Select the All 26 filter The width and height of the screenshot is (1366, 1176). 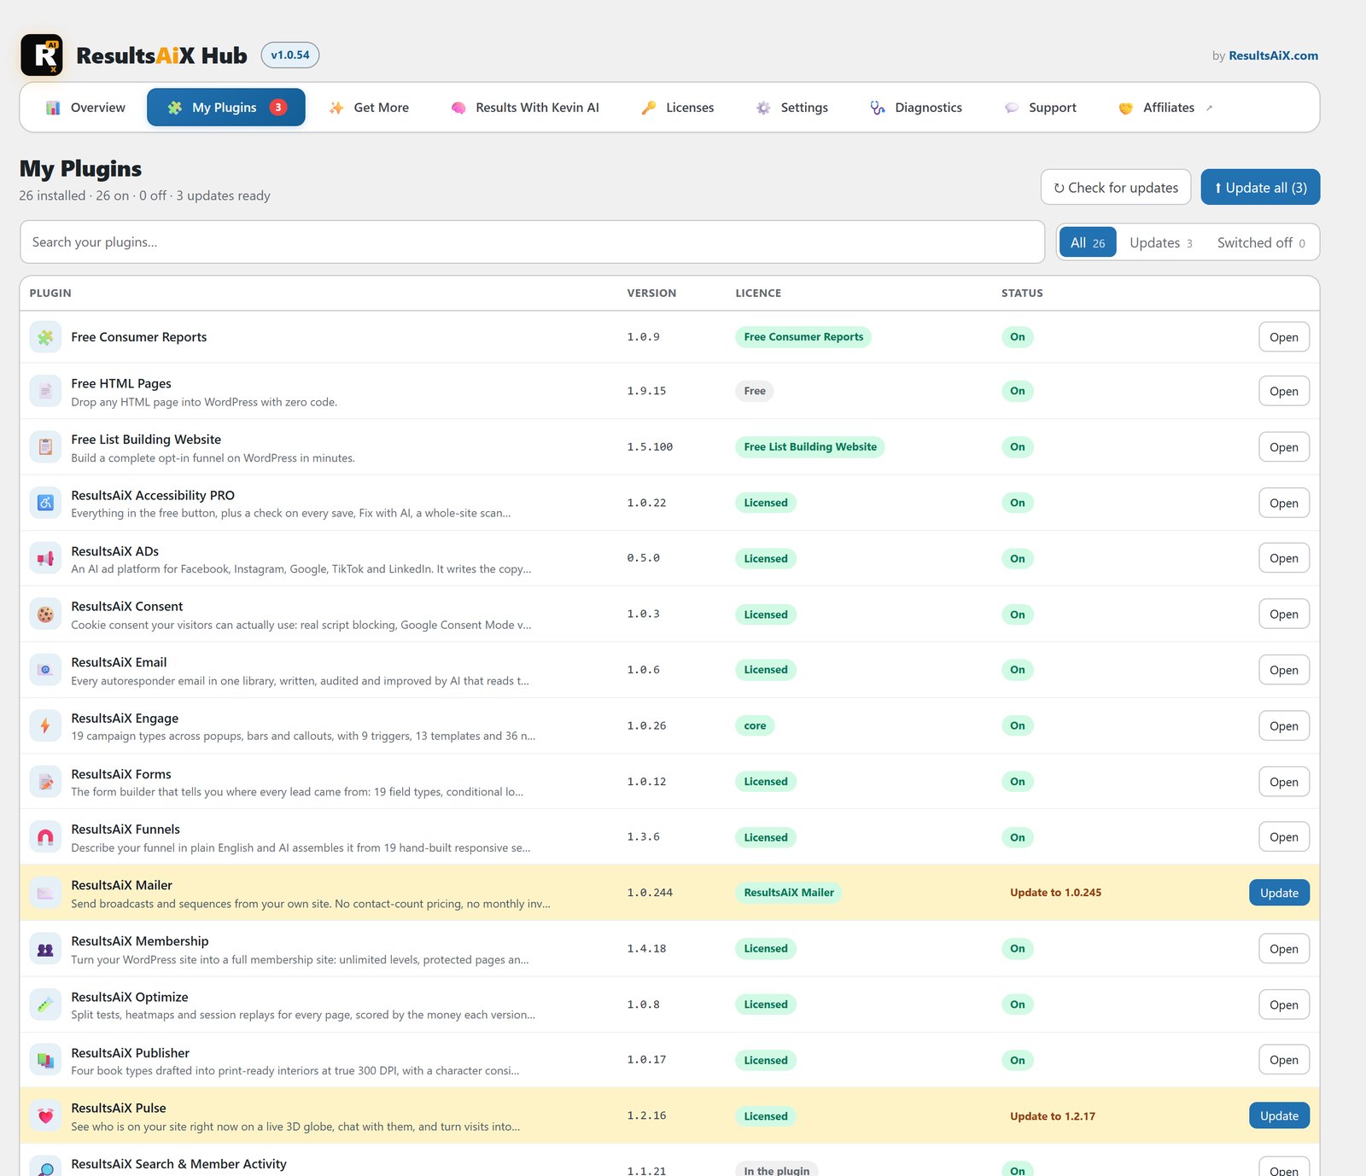tap(1088, 242)
